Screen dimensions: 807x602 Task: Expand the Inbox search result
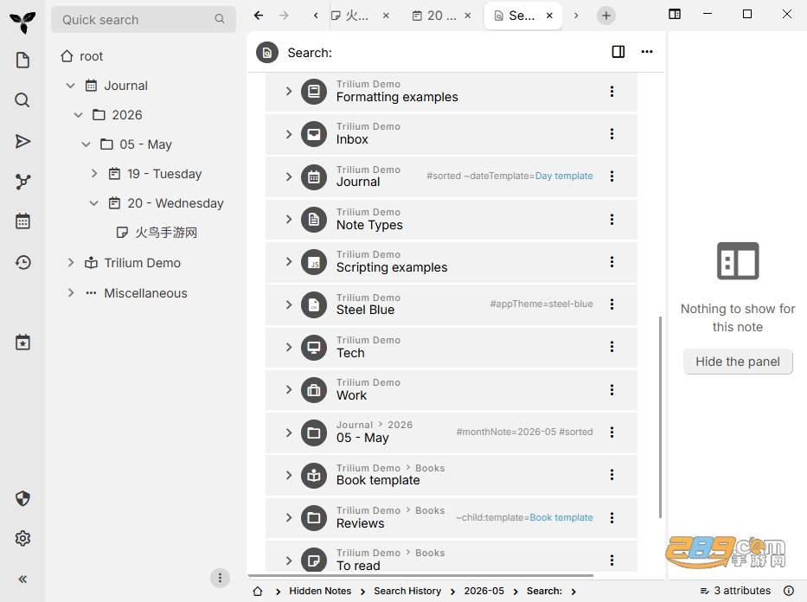tap(289, 134)
